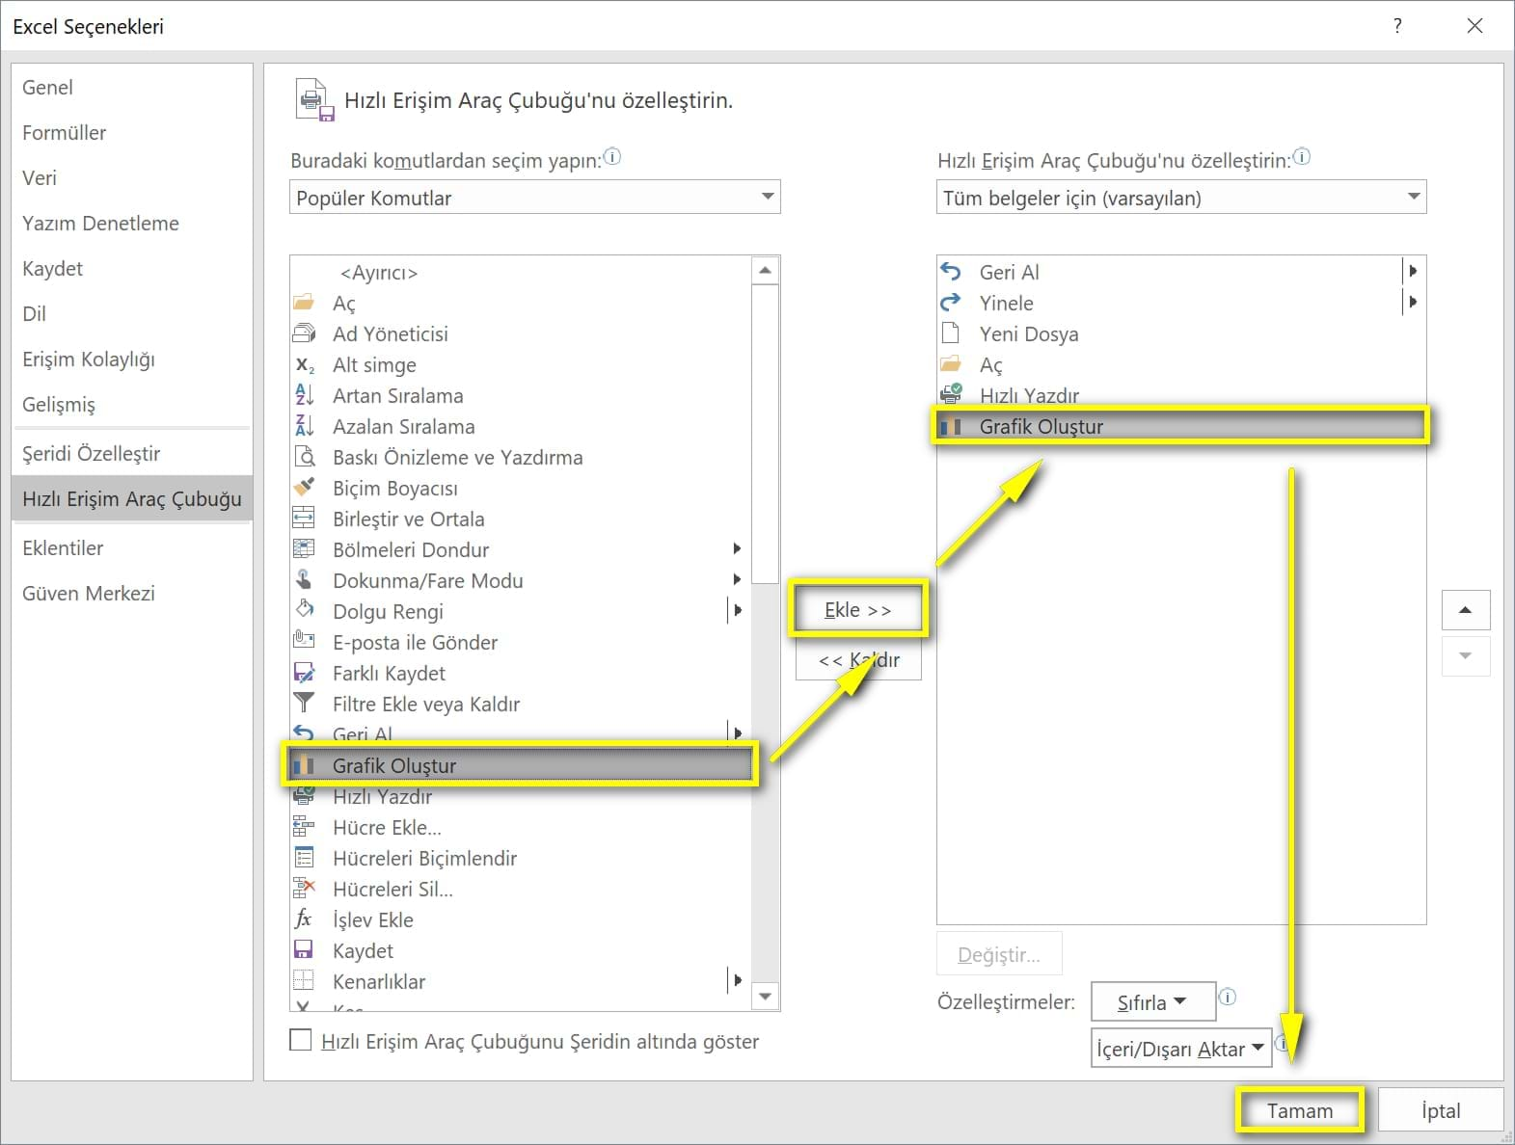The height and width of the screenshot is (1145, 1515).
Task: Click the command list scrollbar down arrow
Action: coord(765,996)
